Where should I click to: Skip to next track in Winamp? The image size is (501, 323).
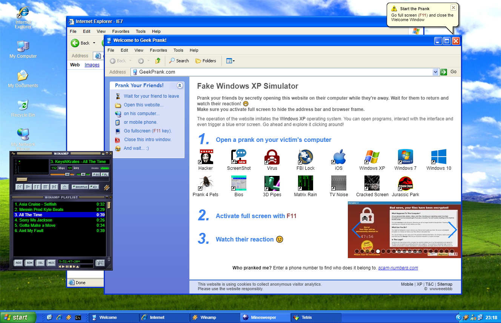54,187
